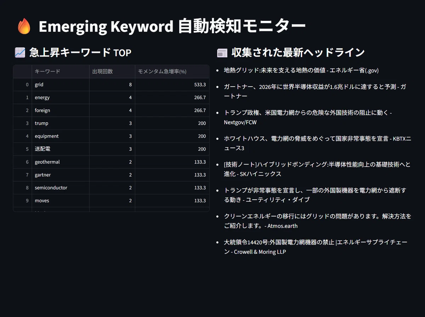Select the foreign keyword cell

coord(61,110)
